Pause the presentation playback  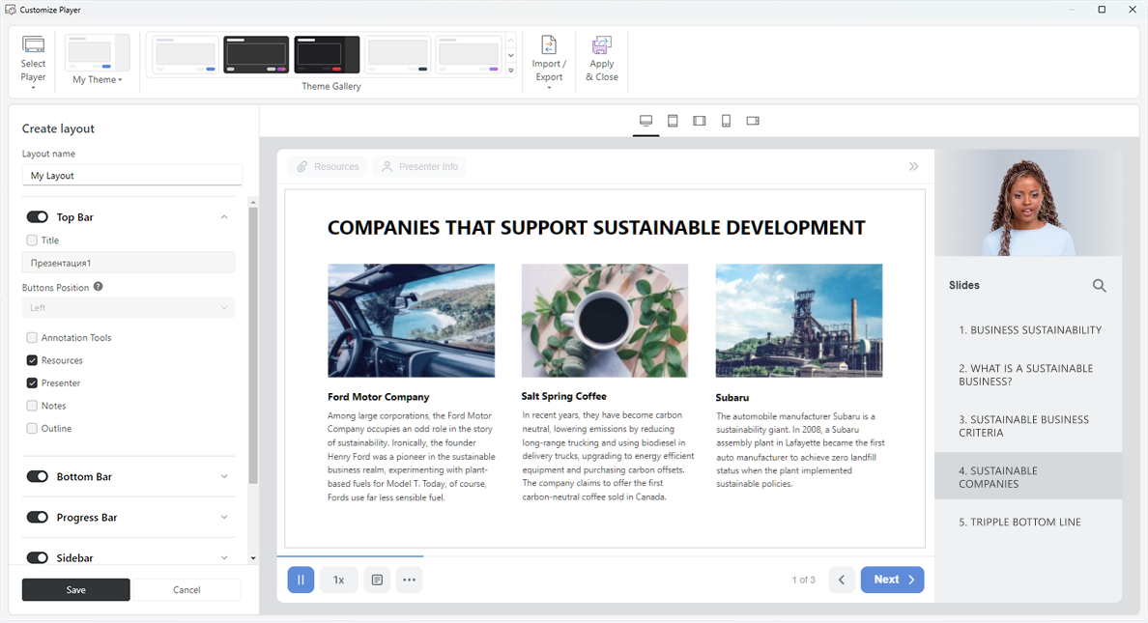point(301,580)
